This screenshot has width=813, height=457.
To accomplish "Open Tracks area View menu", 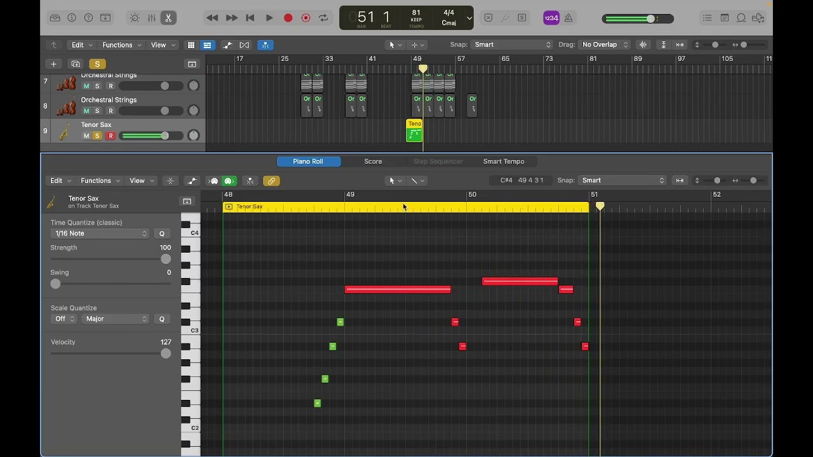I will (162, 45).
